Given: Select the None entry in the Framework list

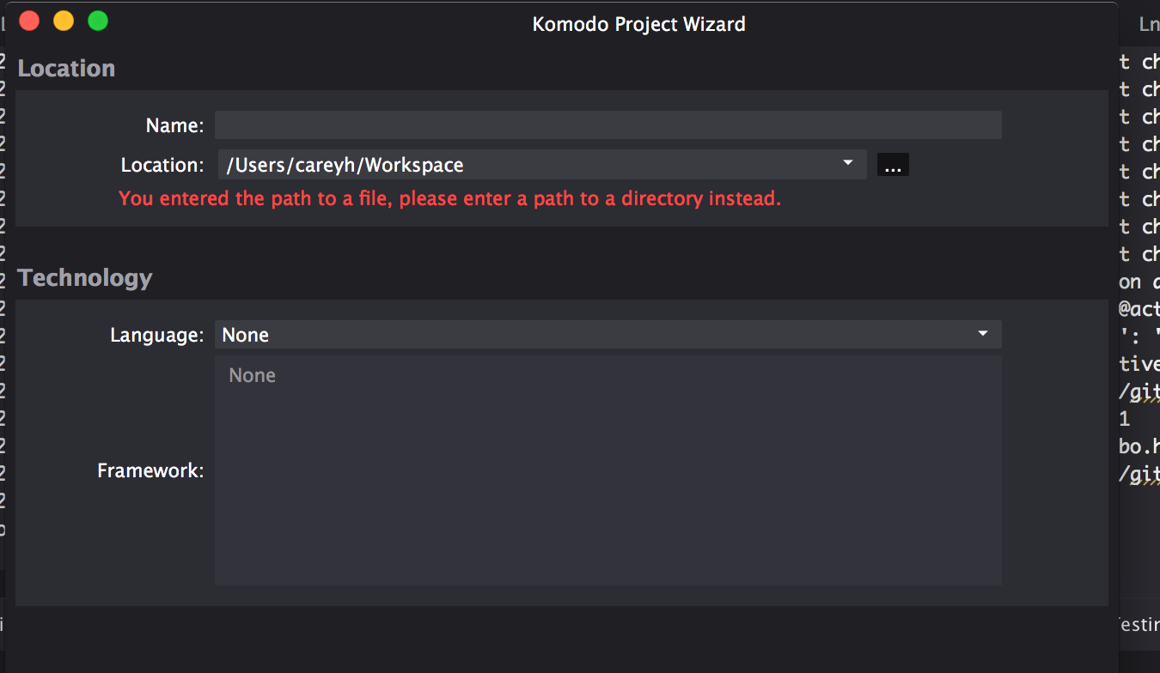Looking at the screenshot, I should pyautogui.click(x=252, y=375).
